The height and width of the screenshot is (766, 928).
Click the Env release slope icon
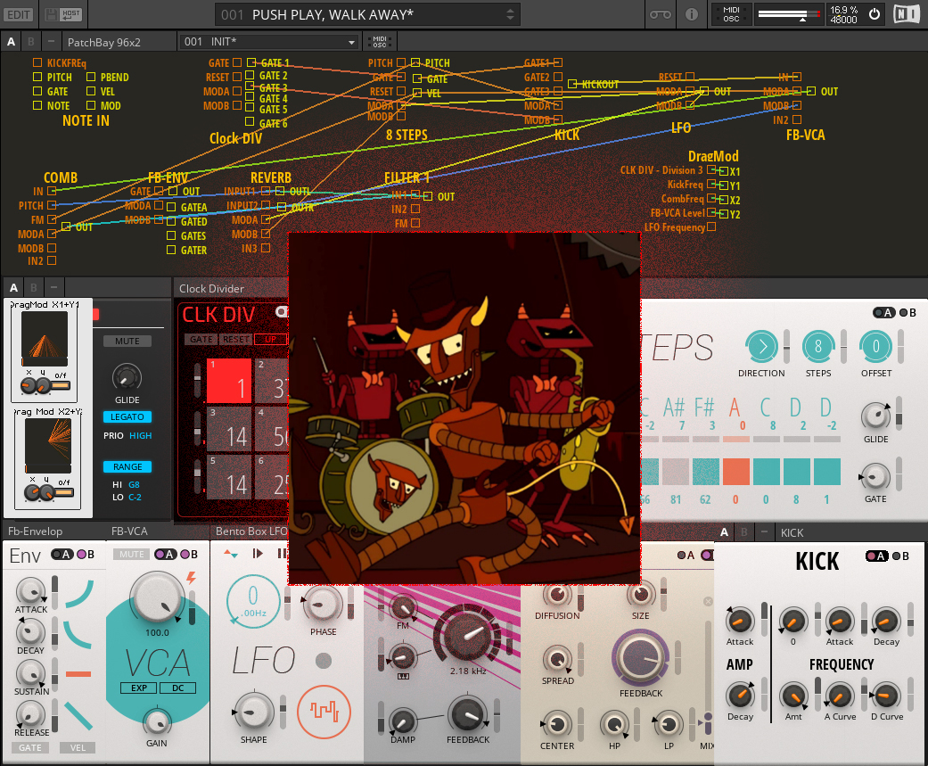click(x=78, y=716)
